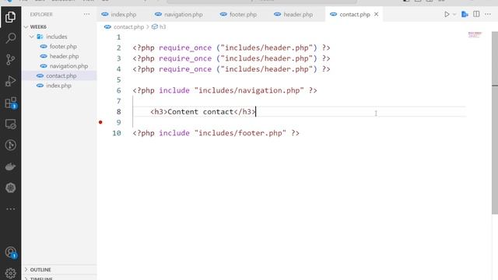Open the Extensions view
Viewport: 498px width, 280px height.
point(10,103)
